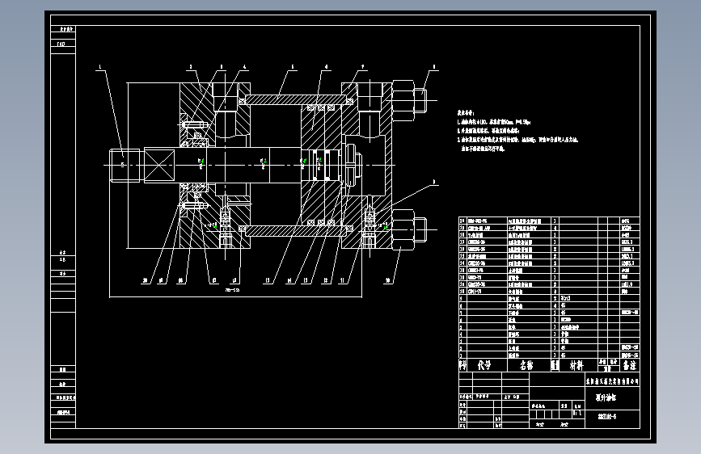This screenshot has width=701, height=454.
Task: Click part callout number 20 at bottom left
Action: 145,280
